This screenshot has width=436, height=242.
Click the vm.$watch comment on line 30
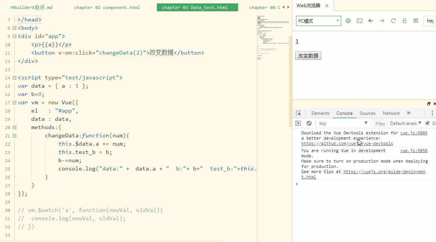(x=90, y=210)
